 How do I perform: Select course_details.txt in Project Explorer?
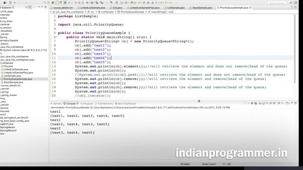(10, 85)
